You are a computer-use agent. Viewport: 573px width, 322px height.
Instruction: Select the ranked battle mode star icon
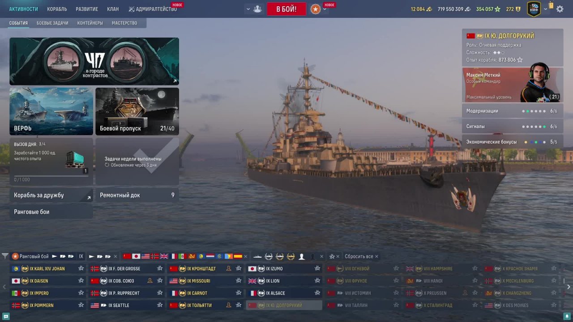(316, 9)
